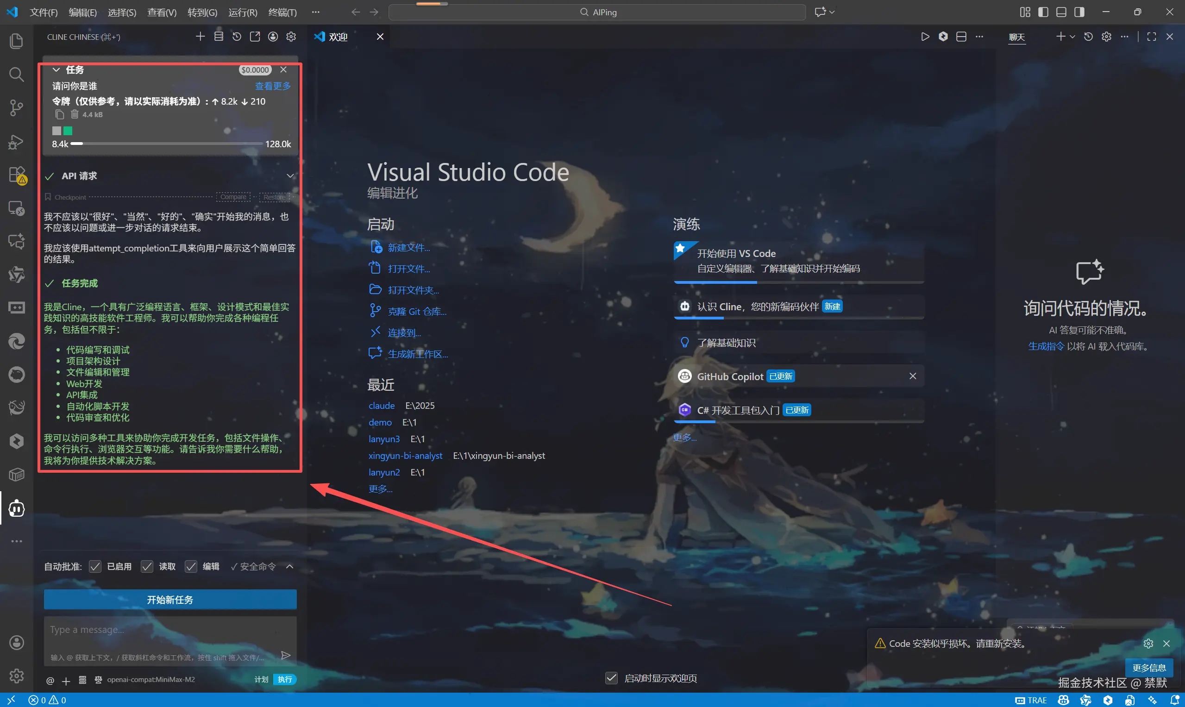
Task: Expand the API 请求 chevron
Action: click(290, 176)
